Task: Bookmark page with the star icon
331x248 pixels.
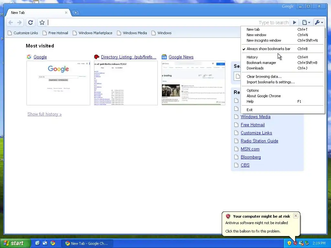Action: pos(42,22)
